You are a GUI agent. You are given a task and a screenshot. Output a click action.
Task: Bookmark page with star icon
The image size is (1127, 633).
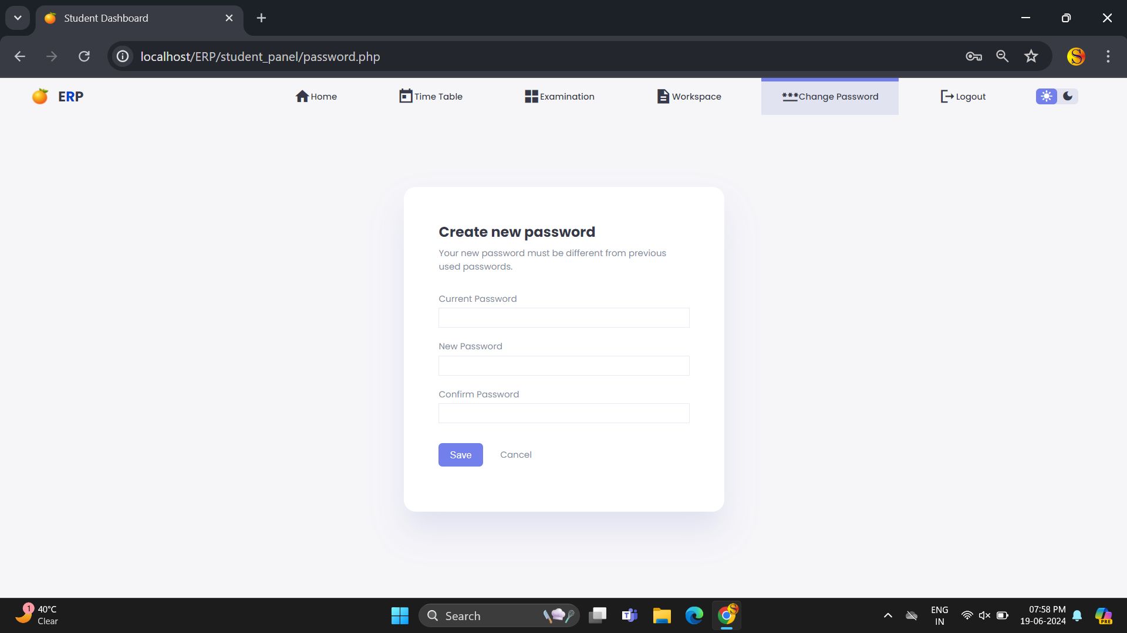click(x=1031, y=56)
